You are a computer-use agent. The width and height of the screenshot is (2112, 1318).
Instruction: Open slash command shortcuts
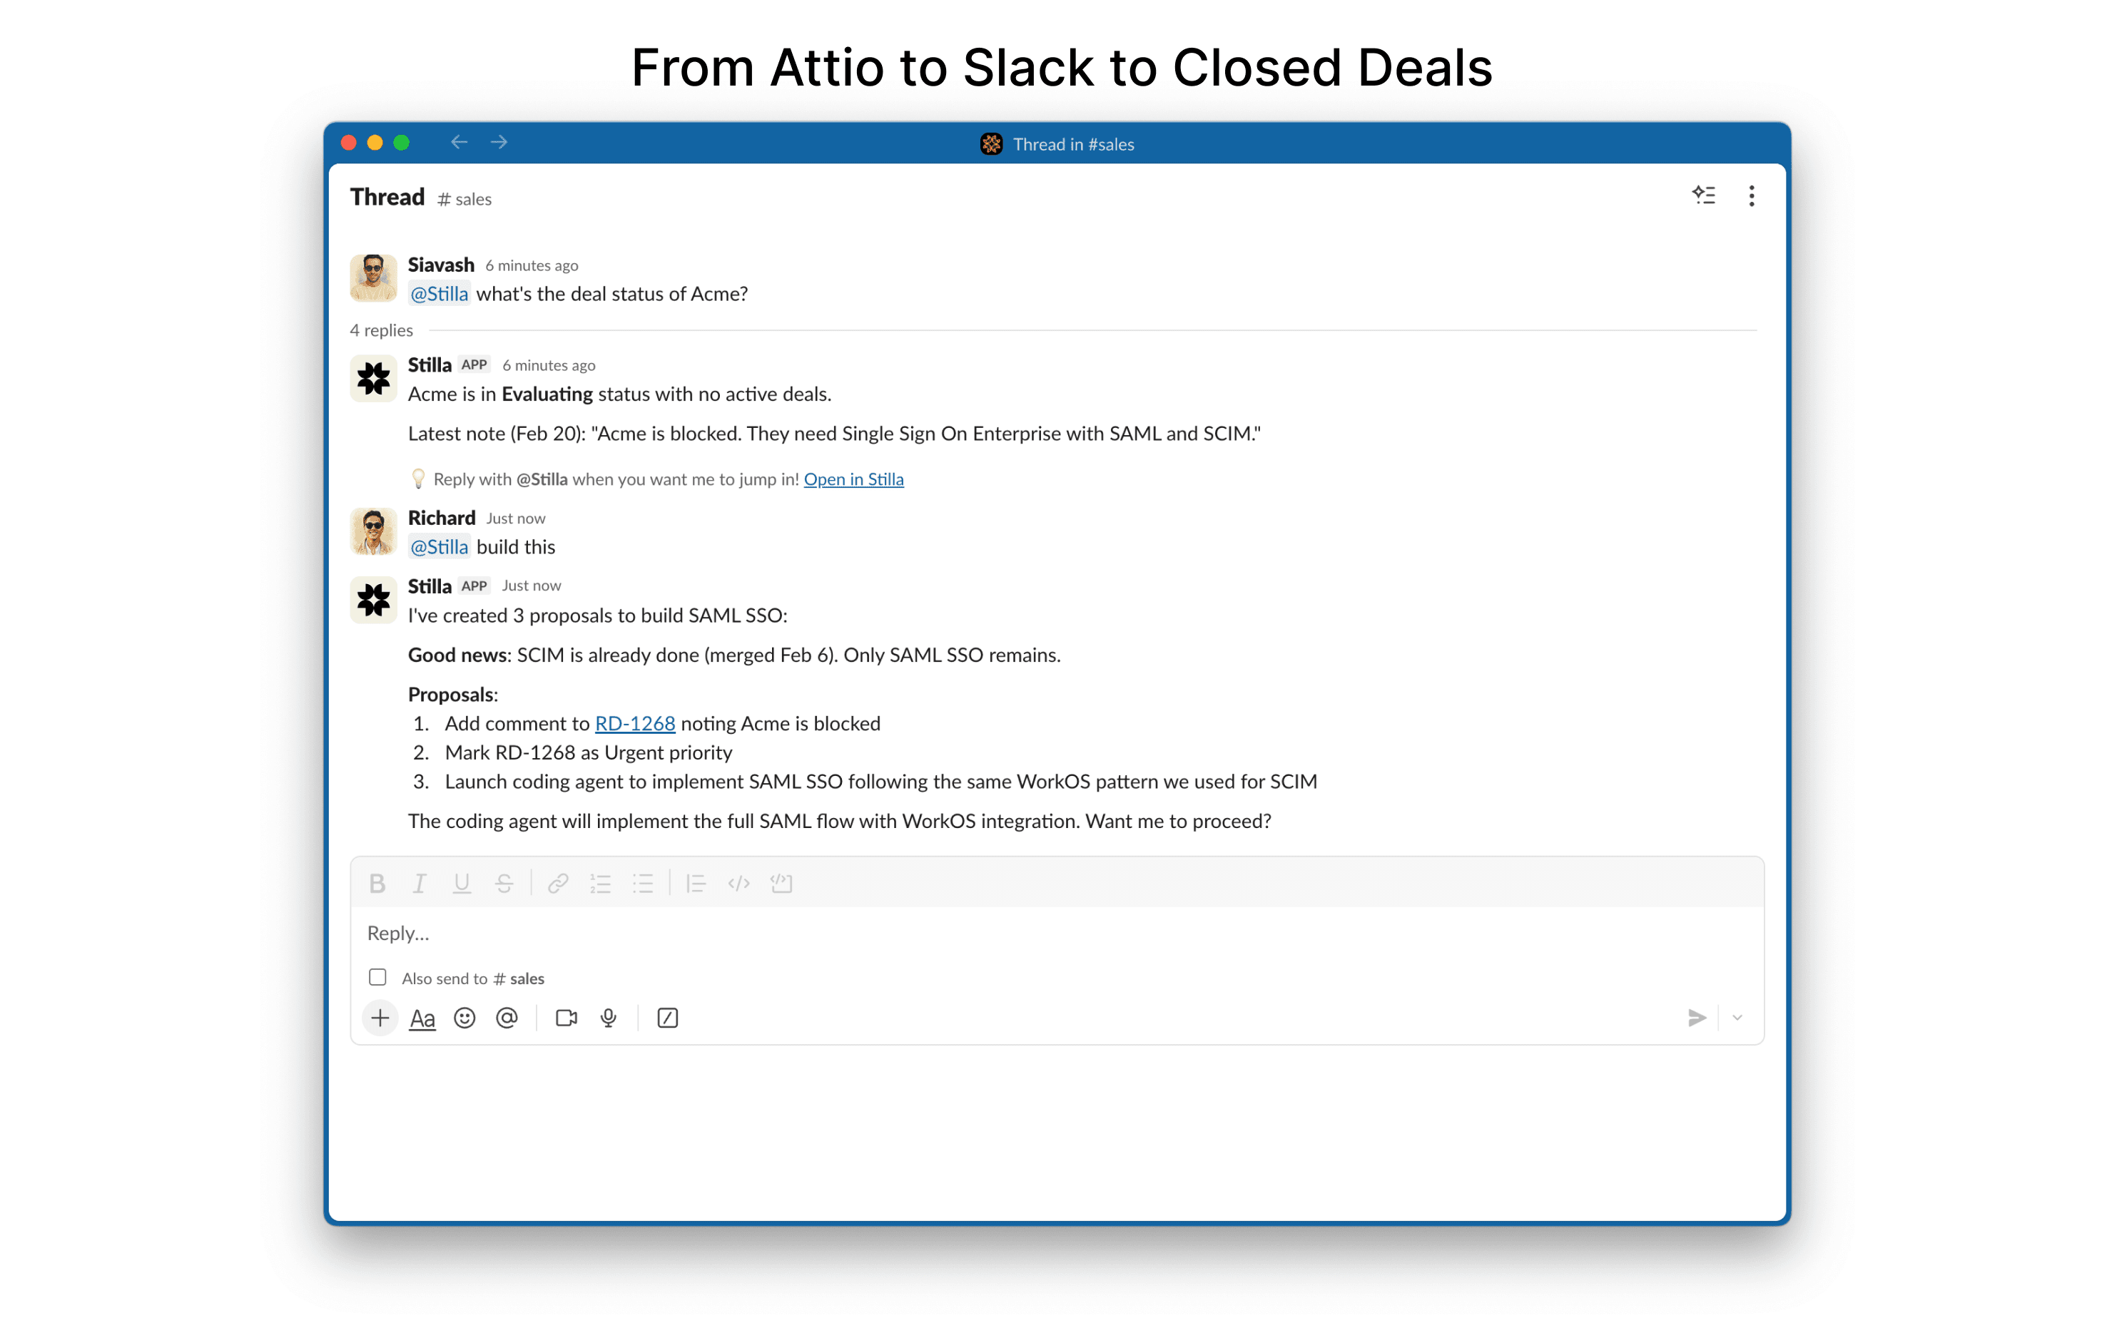pyautogui.click(x=668, y=1017)
